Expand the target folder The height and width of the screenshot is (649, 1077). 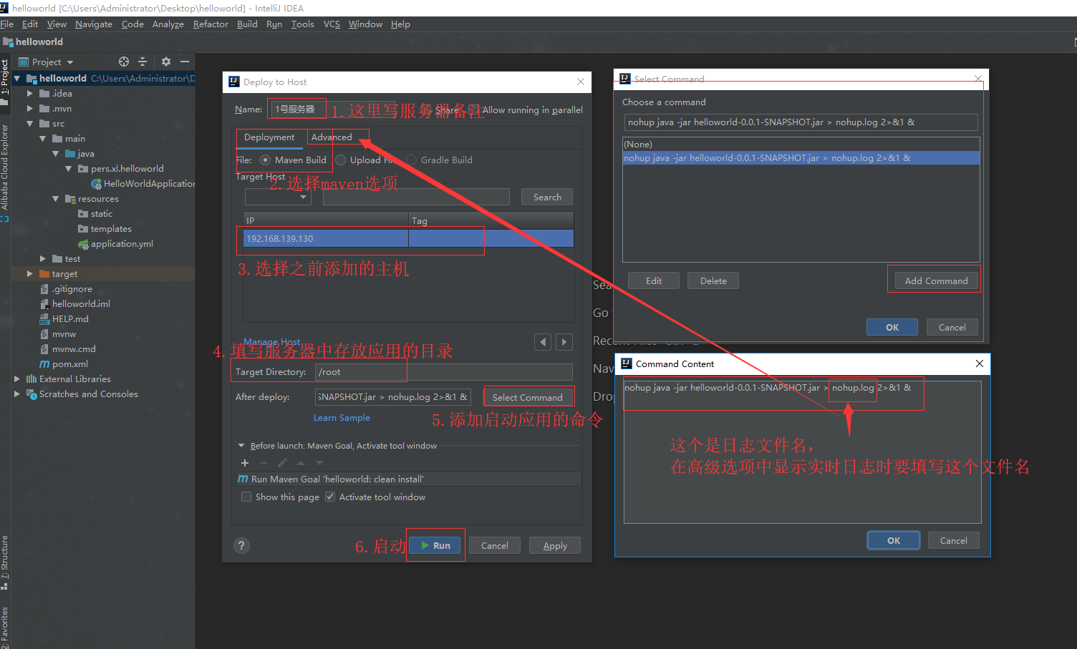29,273
